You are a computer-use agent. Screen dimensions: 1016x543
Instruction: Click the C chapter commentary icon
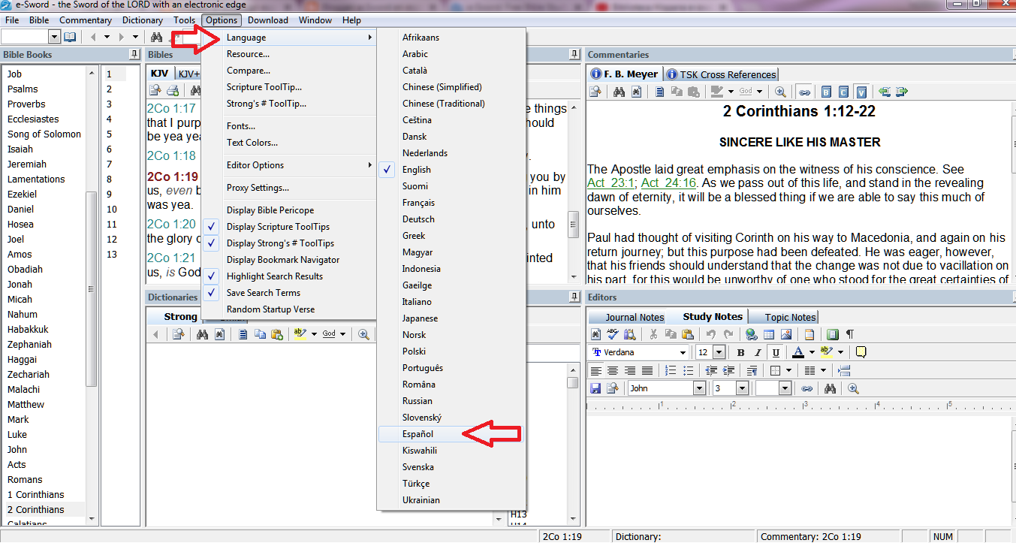[843, 92]
